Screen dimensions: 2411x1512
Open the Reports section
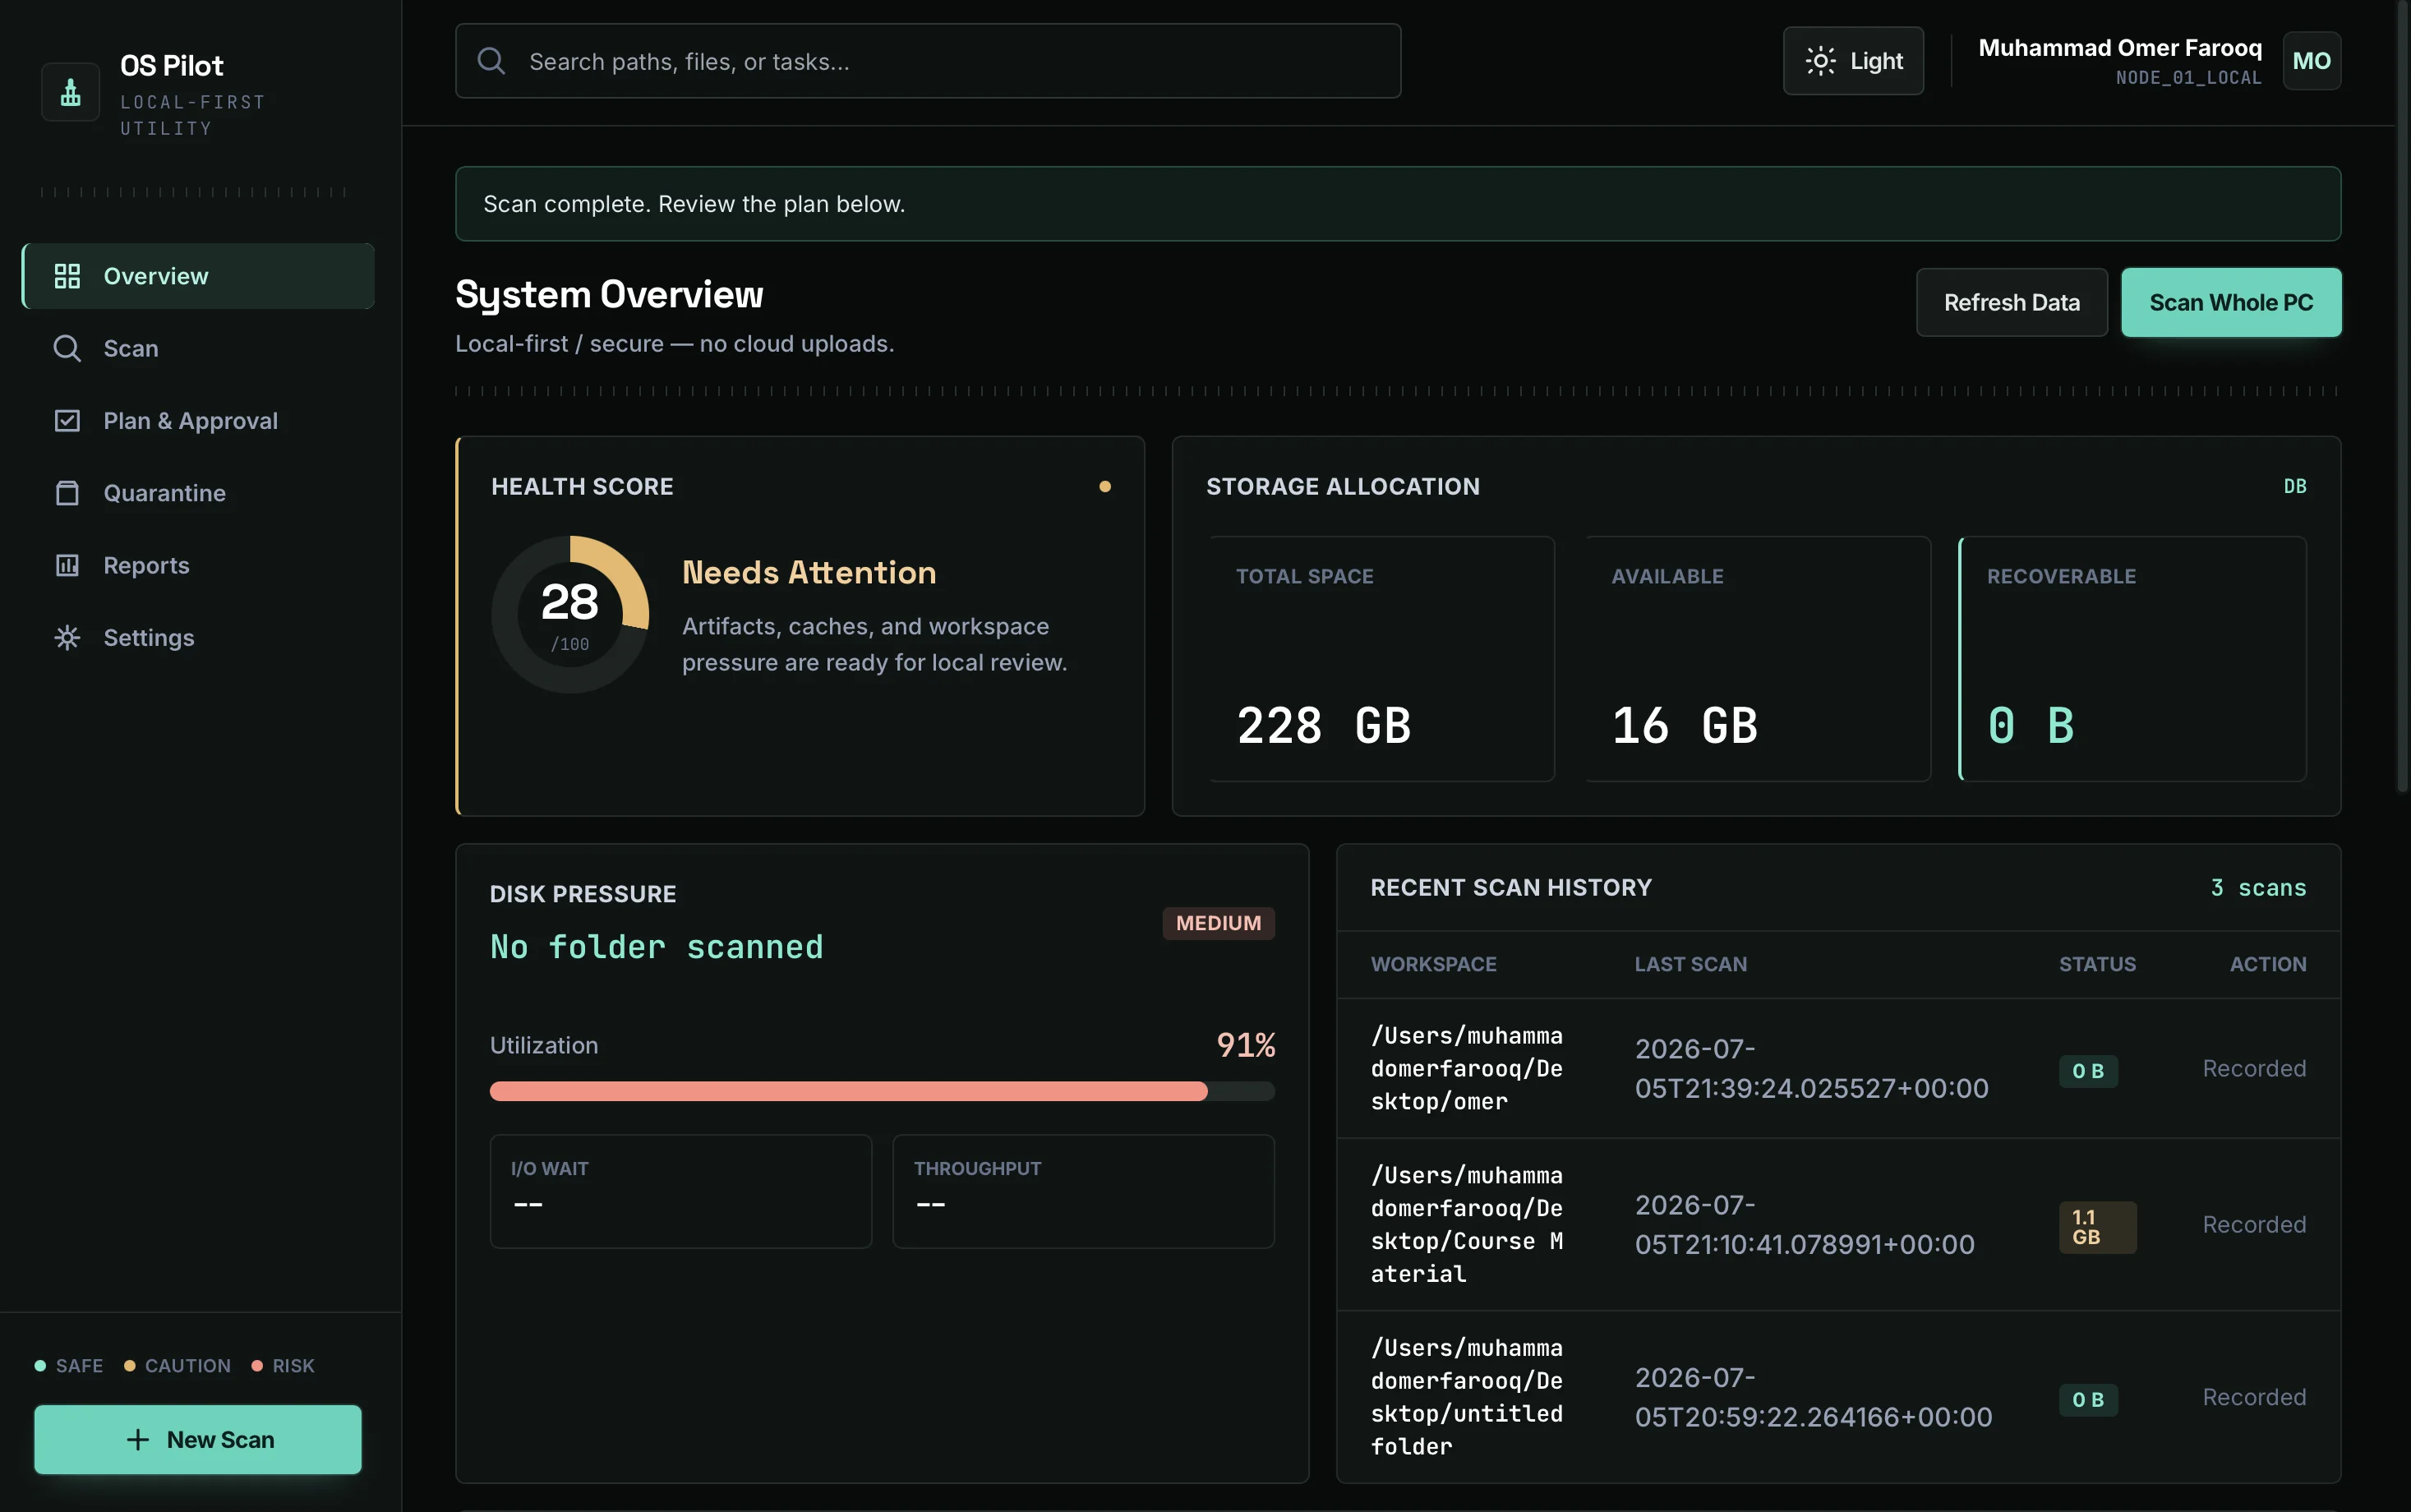click(198, 565)
